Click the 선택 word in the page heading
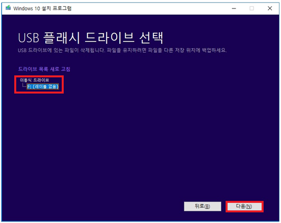Screen dimensions: 281x223 point(151,38)
